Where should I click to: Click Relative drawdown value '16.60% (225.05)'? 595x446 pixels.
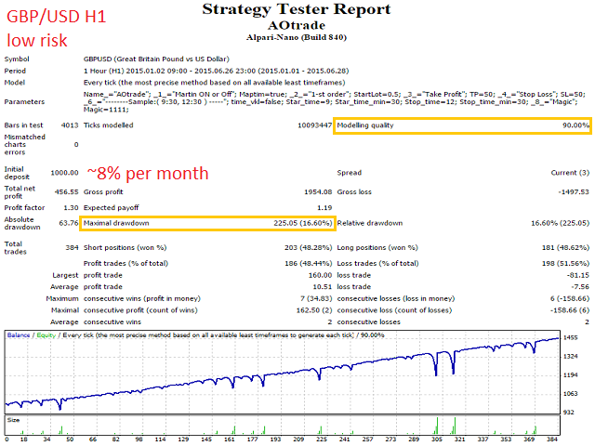pyautogui.click(x=560, y=223)
